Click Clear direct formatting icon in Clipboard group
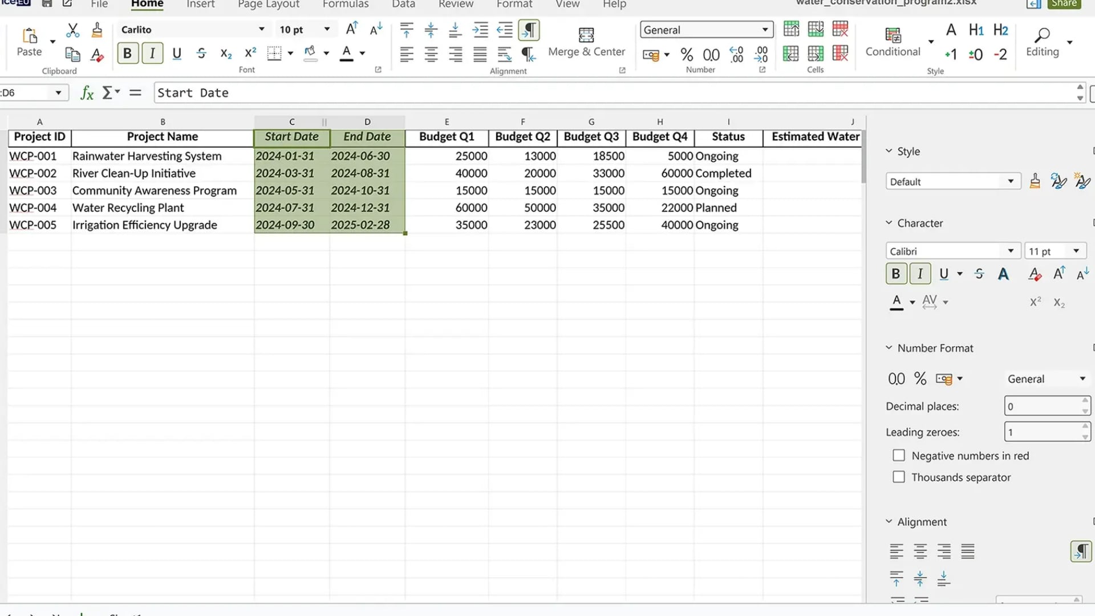The height and width of the screenshot is (616, 1095). 97,55
